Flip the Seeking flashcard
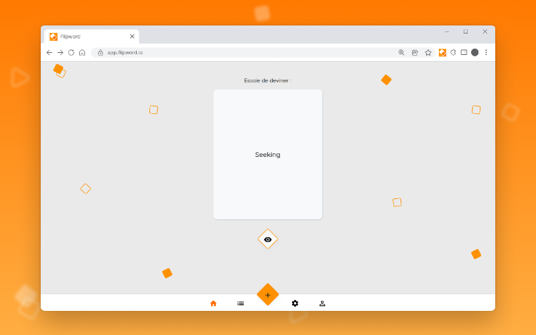536x335 pixels. 267,155
